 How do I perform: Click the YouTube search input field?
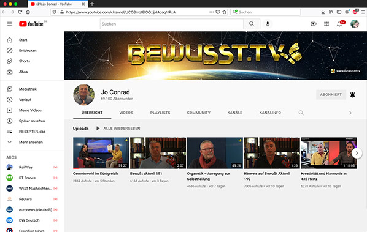(x=172, y=24)
